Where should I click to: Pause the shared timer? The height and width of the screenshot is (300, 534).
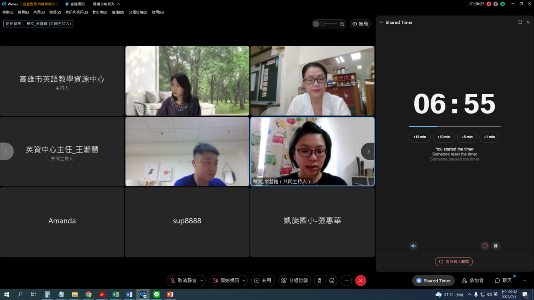[x=496, y=246]
